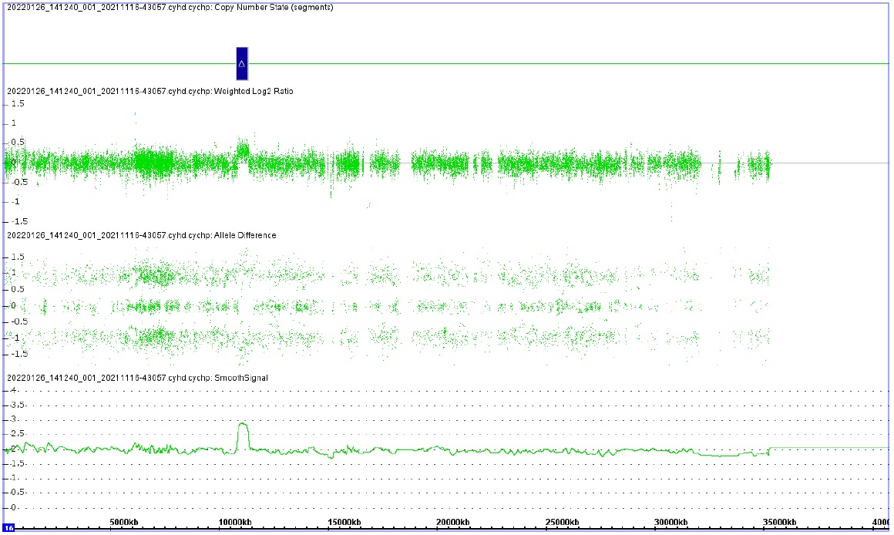The height and width of the screenshot is (535, 894).
Task: Click the 20000kb axis position label
Action: pos(452,523)
